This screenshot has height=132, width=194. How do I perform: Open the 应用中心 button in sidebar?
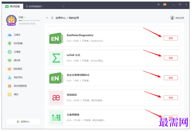pyautogui.click(x=23, y=122)
